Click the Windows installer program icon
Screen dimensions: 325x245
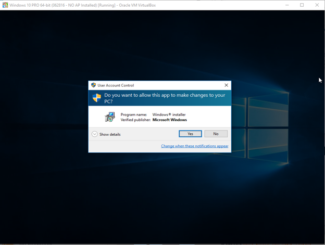110,117
